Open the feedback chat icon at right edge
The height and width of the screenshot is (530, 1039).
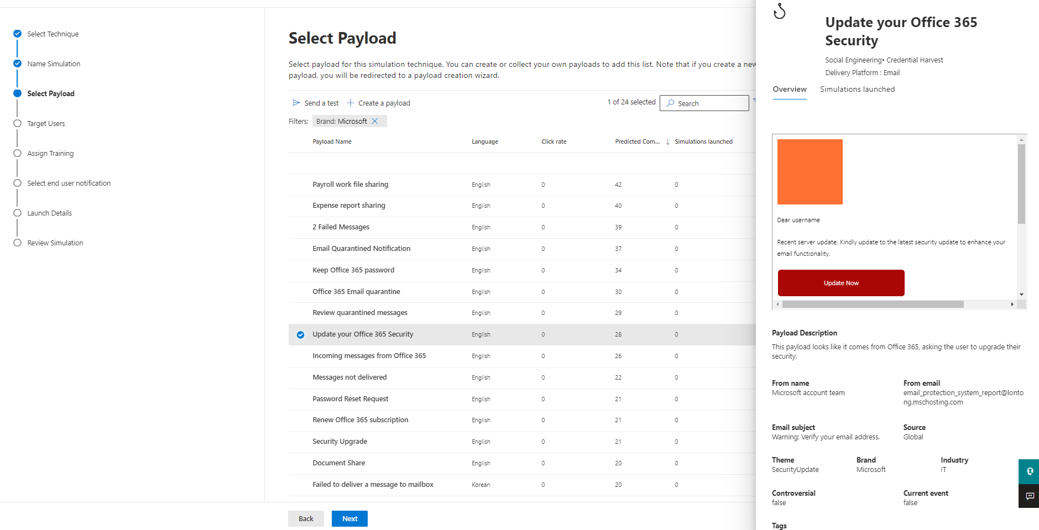pyautogui.click(x=1030, y=496)
